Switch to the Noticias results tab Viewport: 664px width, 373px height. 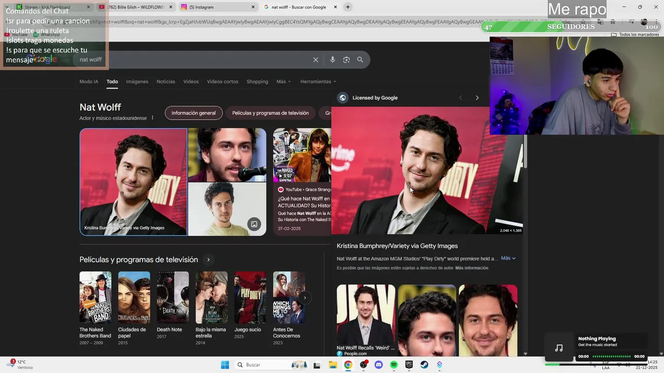[166, 81]
